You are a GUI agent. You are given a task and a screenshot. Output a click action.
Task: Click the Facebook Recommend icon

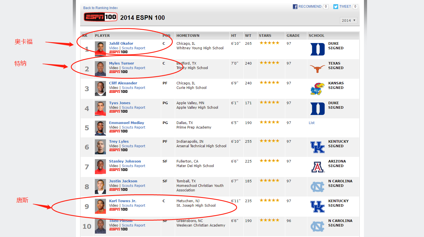295,7
